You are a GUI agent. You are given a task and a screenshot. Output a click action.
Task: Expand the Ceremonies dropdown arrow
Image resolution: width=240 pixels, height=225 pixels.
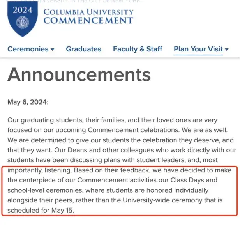52,50
